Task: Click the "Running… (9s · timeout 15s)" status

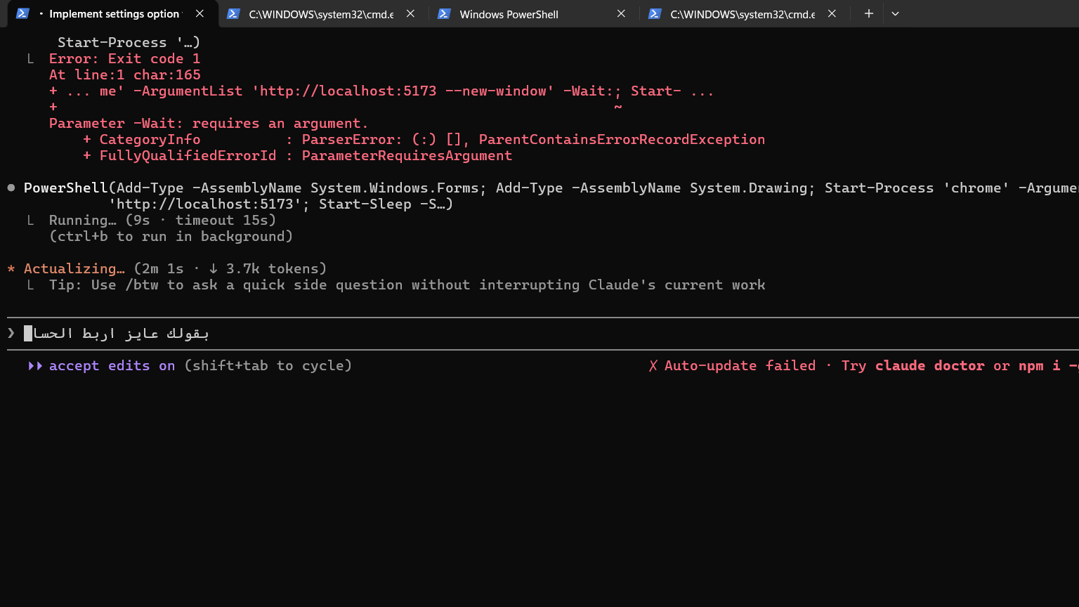Action: coord(162,220)
